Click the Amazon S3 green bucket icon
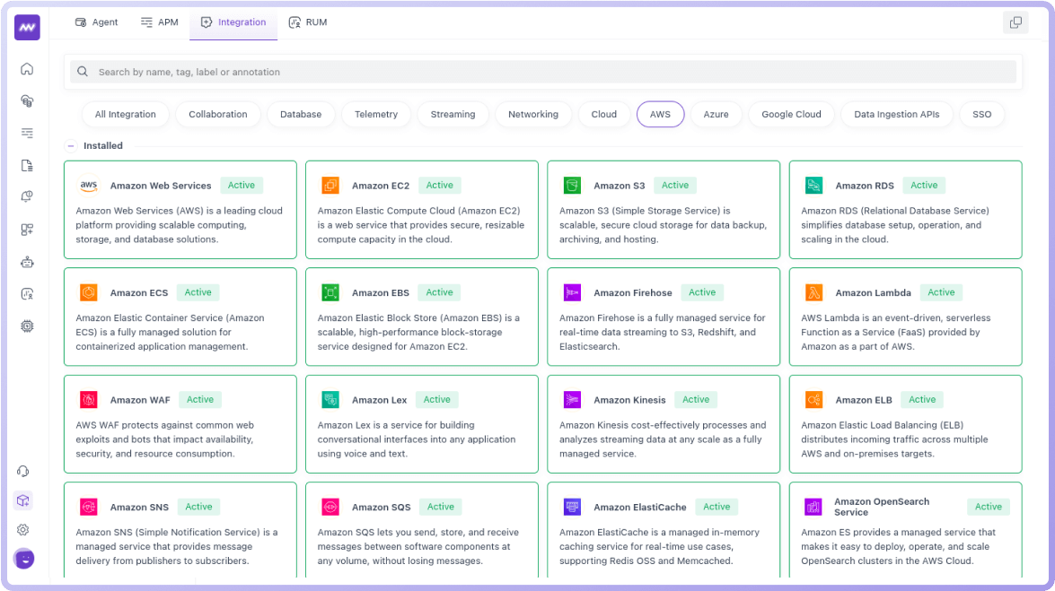This screenshot has width=1055, height=591. (572, 185)
